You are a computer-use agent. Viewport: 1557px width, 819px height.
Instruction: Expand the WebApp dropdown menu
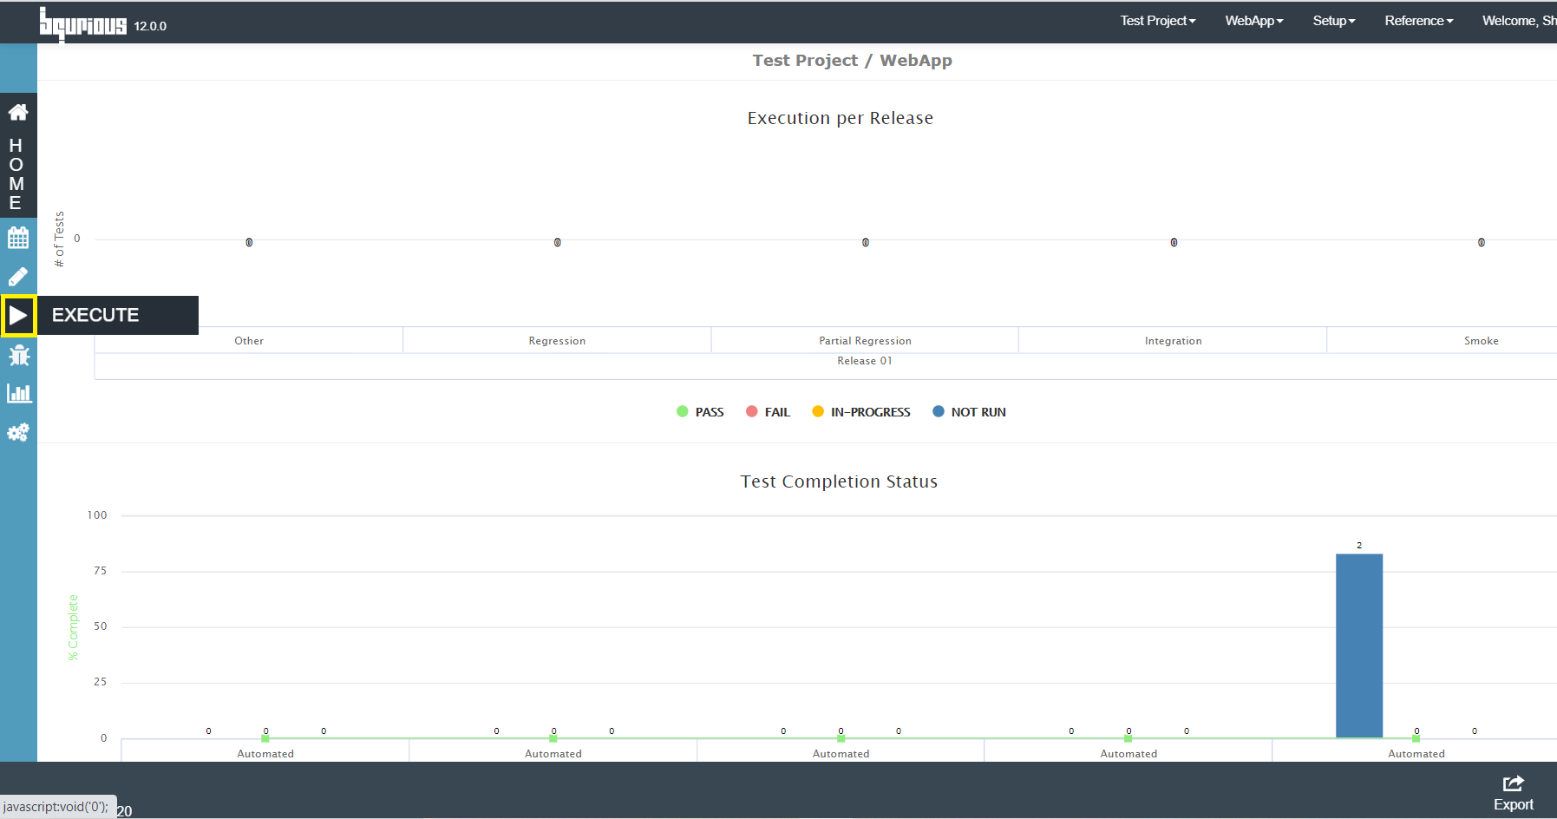1253,21
